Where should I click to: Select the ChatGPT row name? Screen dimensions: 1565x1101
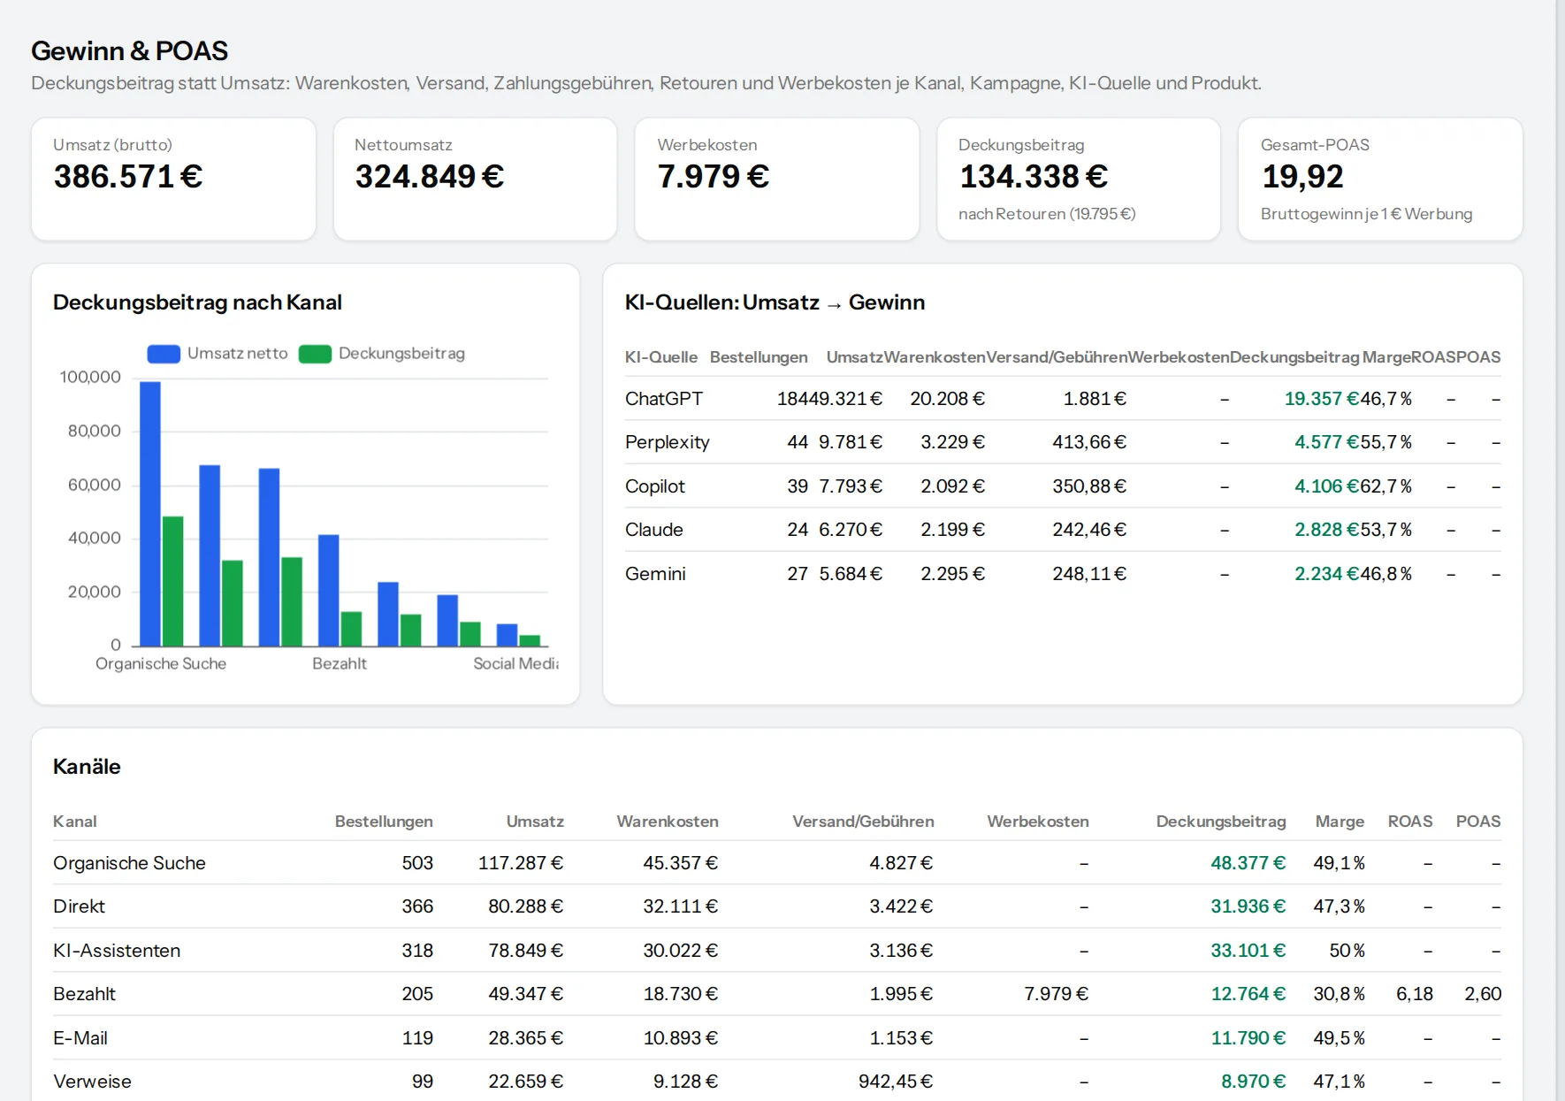tap(664, 399)
